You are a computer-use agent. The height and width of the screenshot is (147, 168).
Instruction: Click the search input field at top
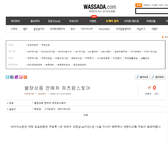[x=152, y=11]
